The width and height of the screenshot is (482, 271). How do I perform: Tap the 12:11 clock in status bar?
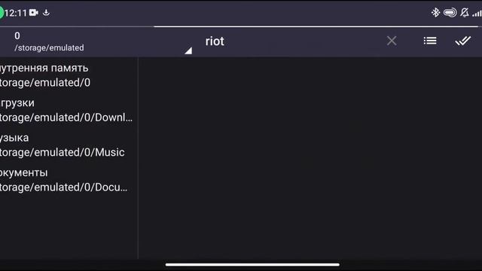click(x=16, y=13)
